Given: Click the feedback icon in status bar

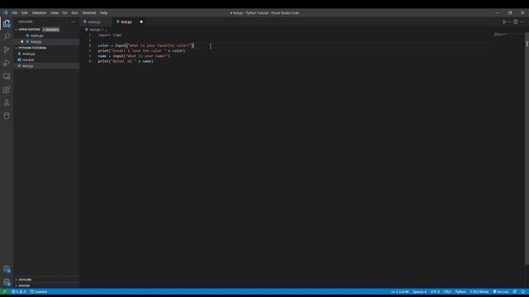Looking at the screenshot, I should coord(515,292).
